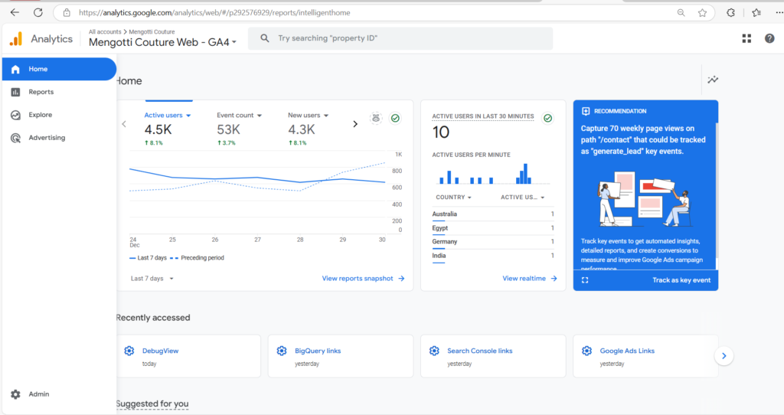Click the browser back arrow
The height and width of the screenshot is (415, 784).
15,12
